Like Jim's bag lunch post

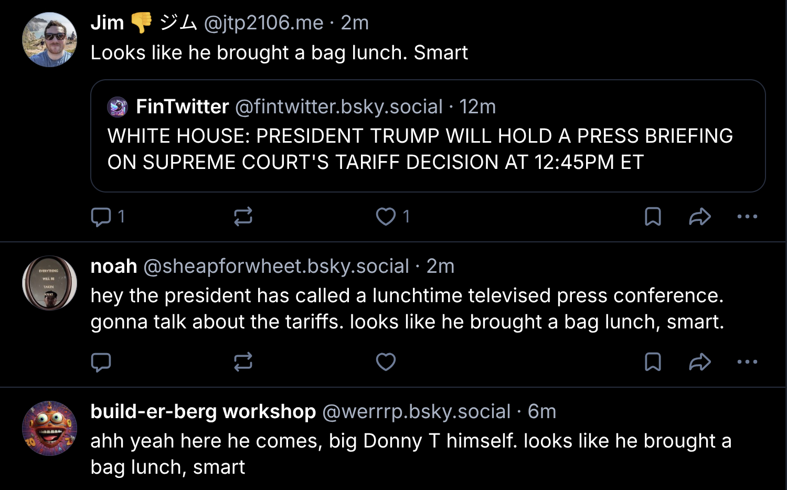pyautogui.click(x=386, y=217)
